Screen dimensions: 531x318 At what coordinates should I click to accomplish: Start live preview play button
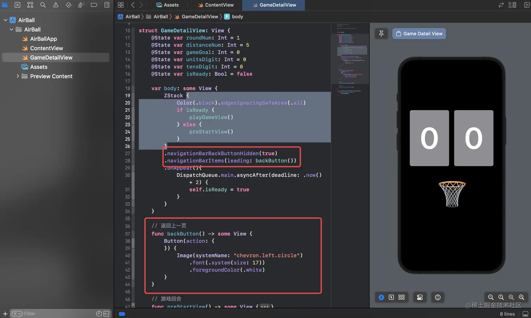pos(381,297)
